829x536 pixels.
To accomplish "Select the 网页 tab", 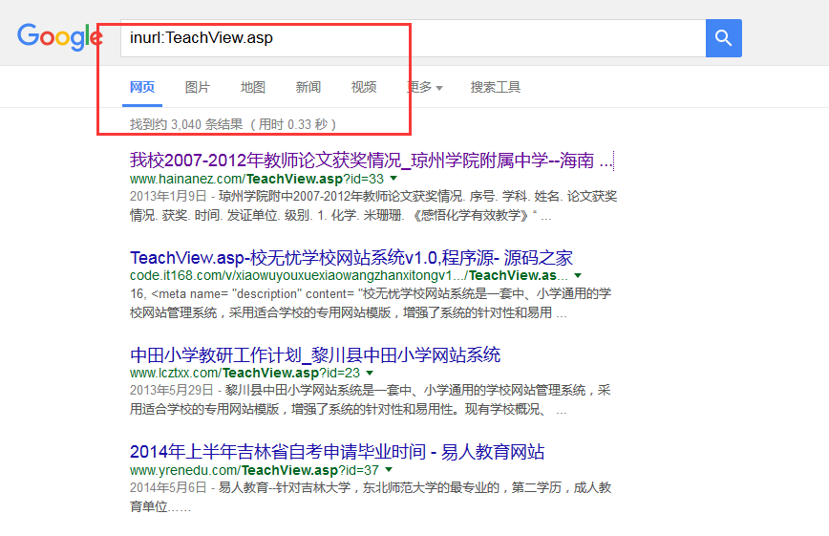I will click(142, 87).
